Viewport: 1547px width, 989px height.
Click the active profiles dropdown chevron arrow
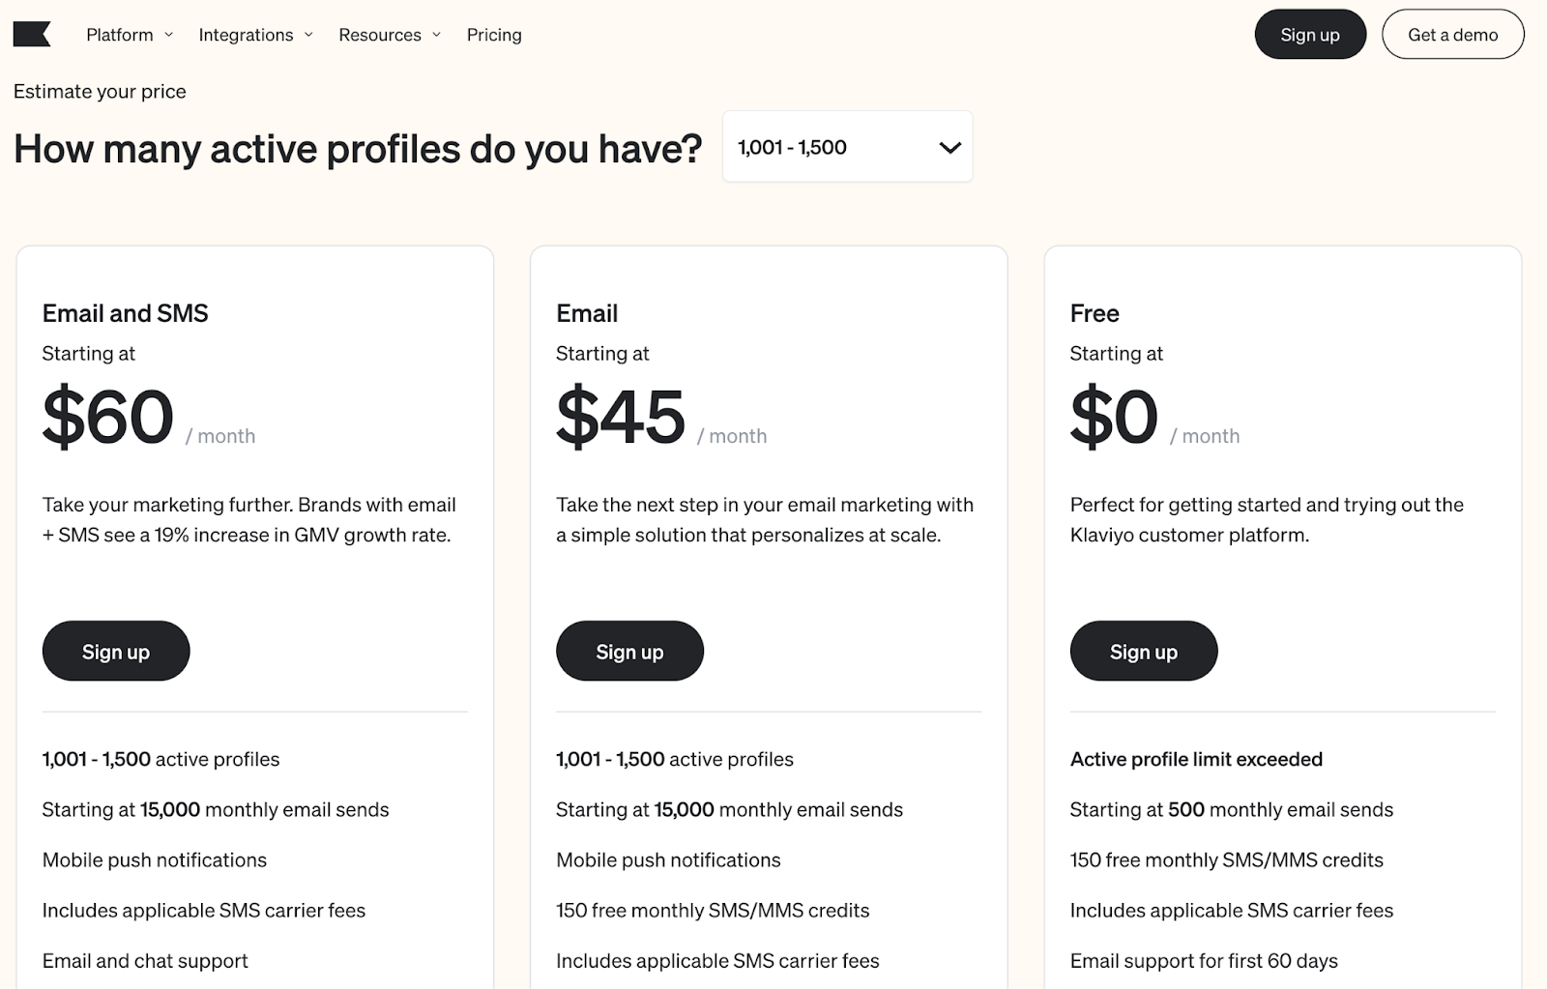(x=949, y=148)
